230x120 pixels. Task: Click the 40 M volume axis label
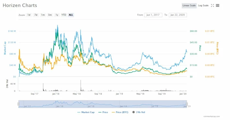(13, 84)
